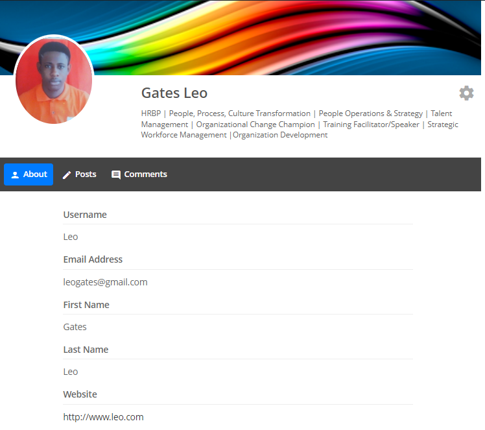The width and height of the screenshot is (485, 430).
Task: Select the Leo username value
Action: tap(71, 237)
